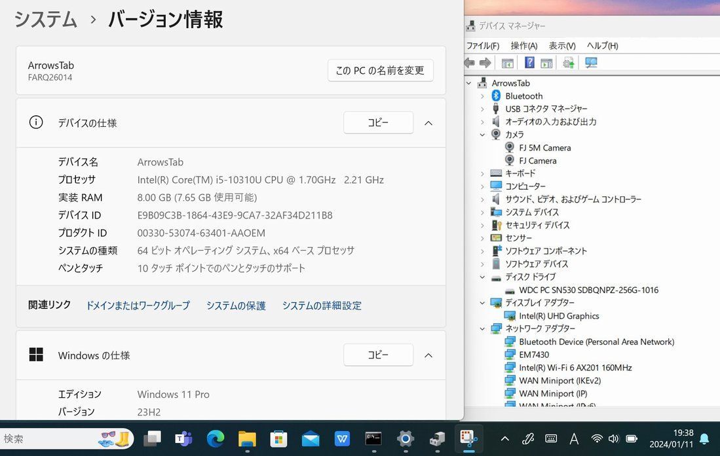This screenshot has height=456, width=720.
Task: Collapse the ネットワーク アダプター category arrow
Action: pos(482,328)
